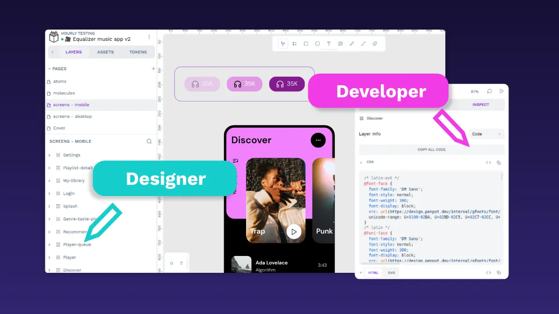Screen dimensions: 559x314
Task: Switch to the ASSETS tab
Action: pyautogui.click(x=105, y=52)
